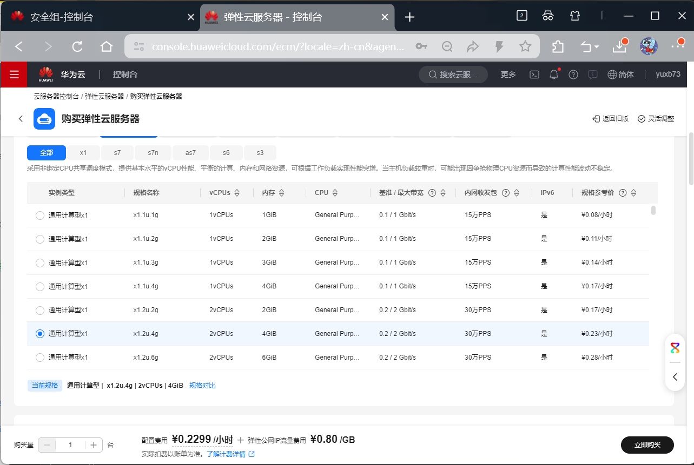This screenshot has height=465, width=694.
Task: Click 灵活调整 option
Action: tap(656, 119)
